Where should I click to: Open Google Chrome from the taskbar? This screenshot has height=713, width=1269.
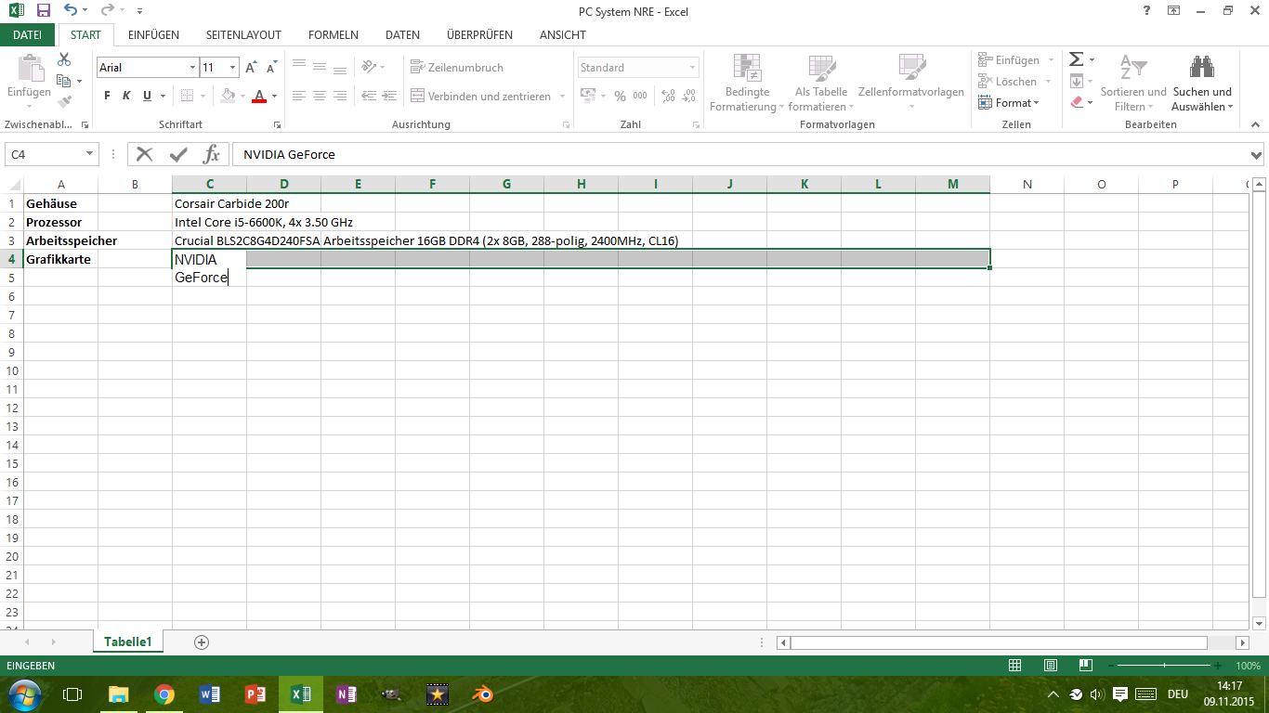coord(164,694)
